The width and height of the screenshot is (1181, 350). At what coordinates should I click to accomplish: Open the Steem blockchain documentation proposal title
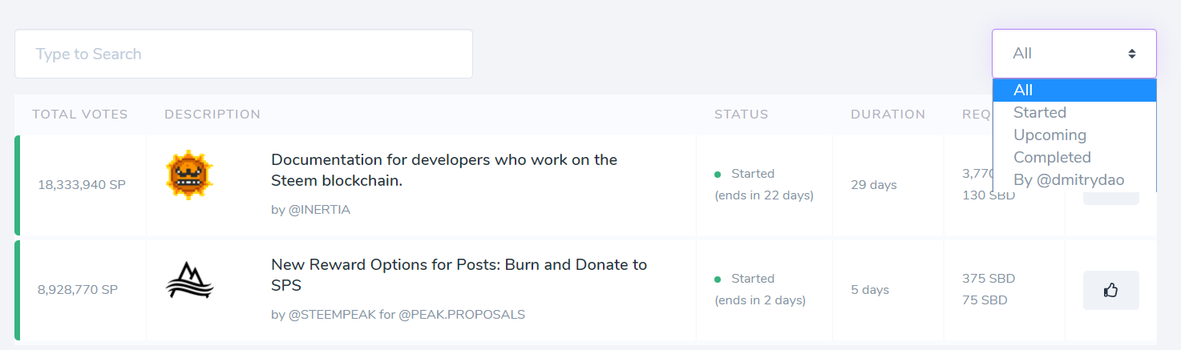443,170
